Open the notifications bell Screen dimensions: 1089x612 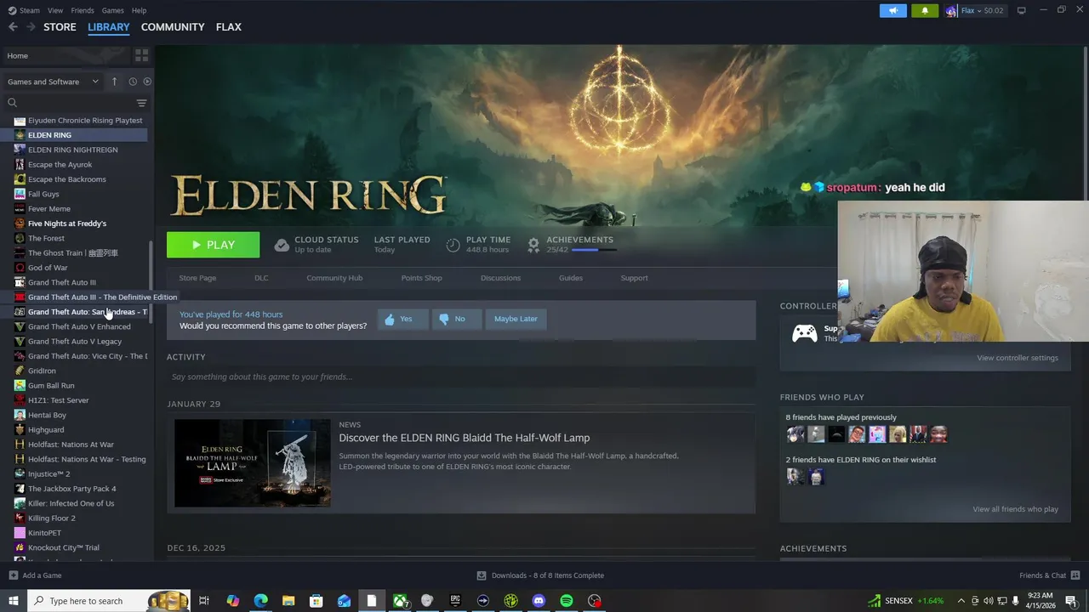(x=925, y=10)
